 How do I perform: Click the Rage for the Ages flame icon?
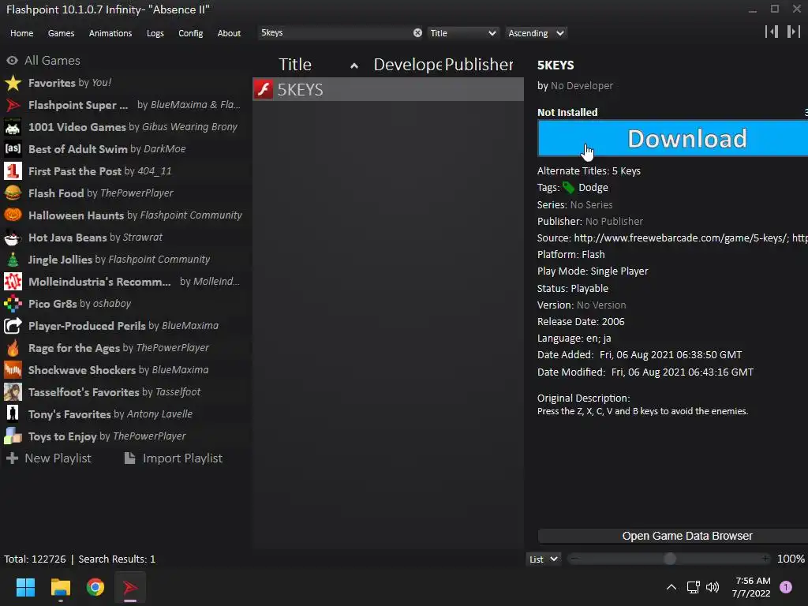(x=13, y=348)
